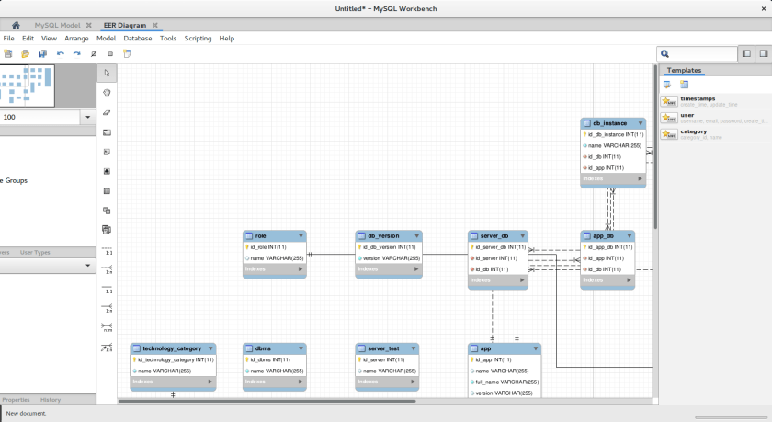Open the Database menu
The width and height of the screenshot is (772, 422).
pyautogui.click(x=137, y=39)
